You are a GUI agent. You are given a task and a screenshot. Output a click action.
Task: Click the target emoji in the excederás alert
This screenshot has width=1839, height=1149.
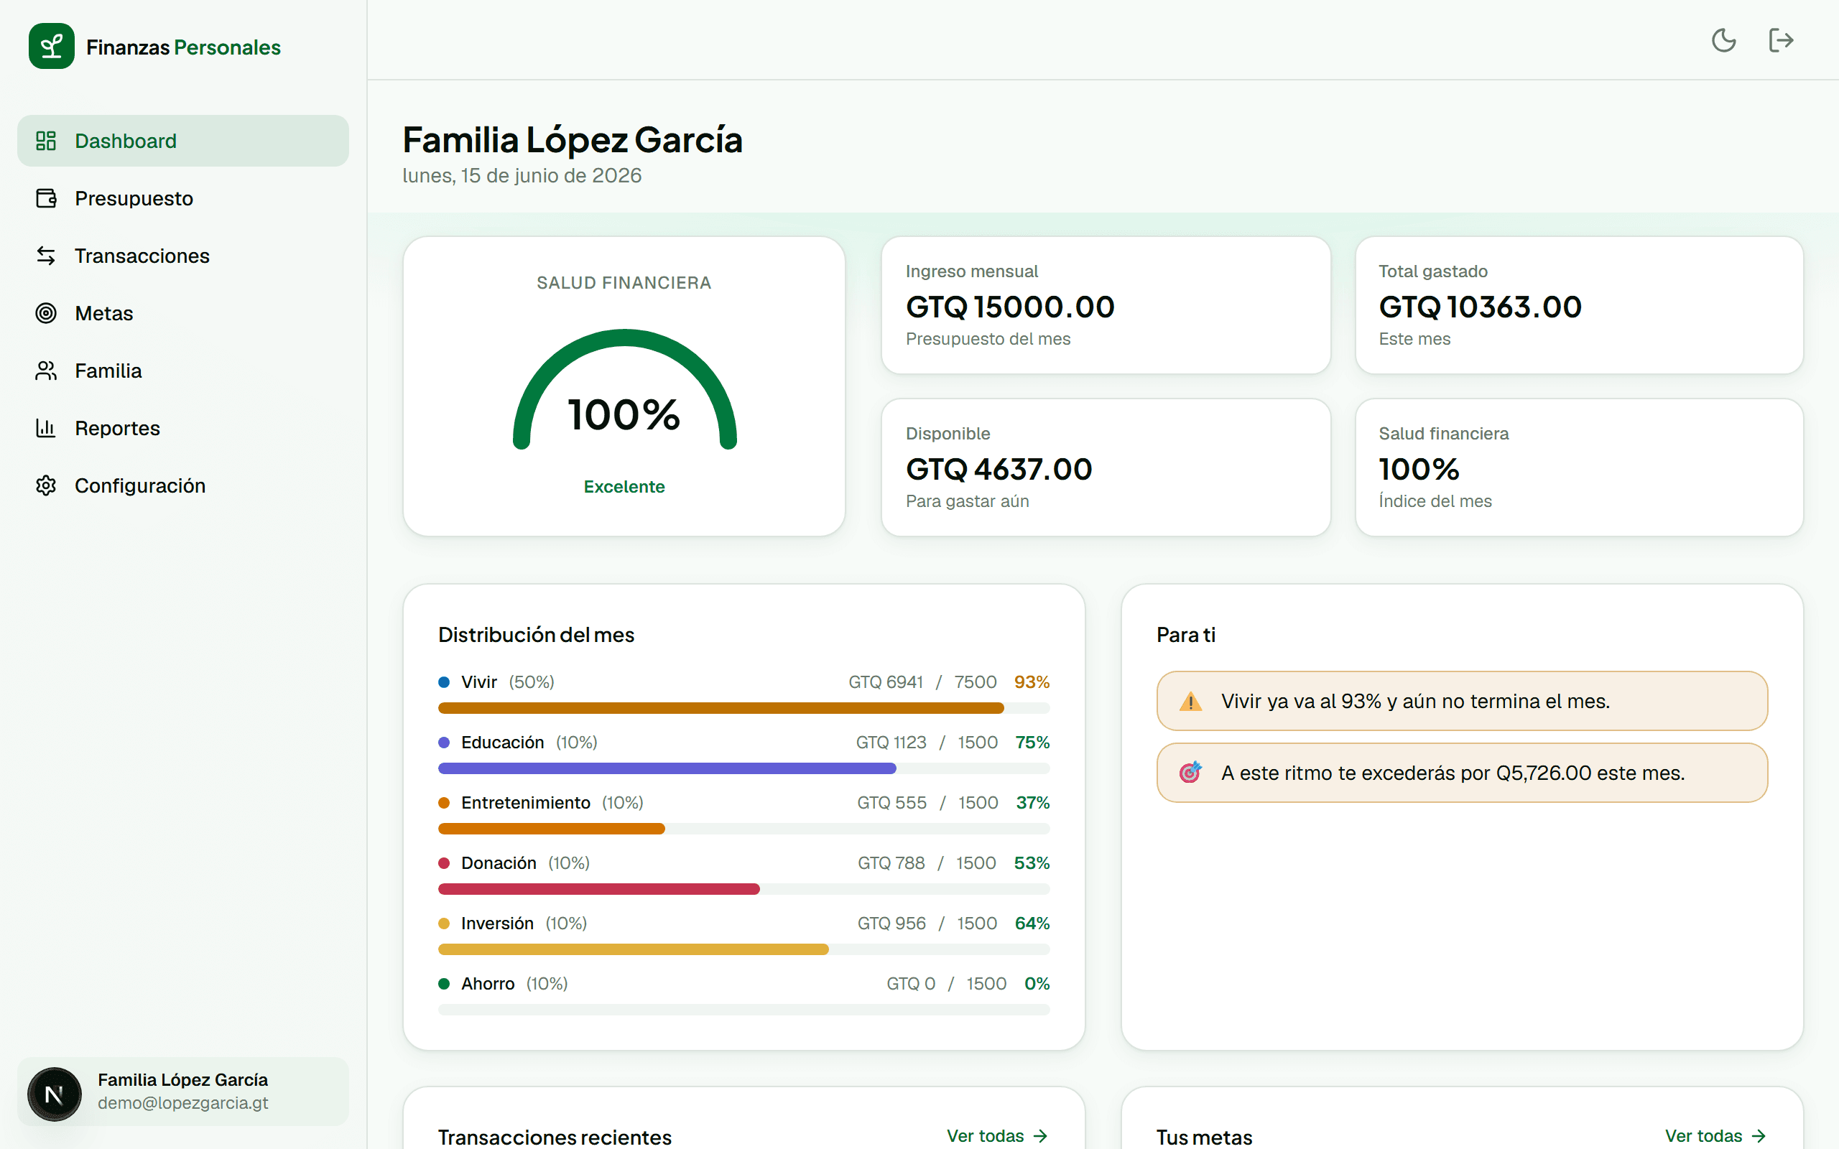pos(1190,773)
